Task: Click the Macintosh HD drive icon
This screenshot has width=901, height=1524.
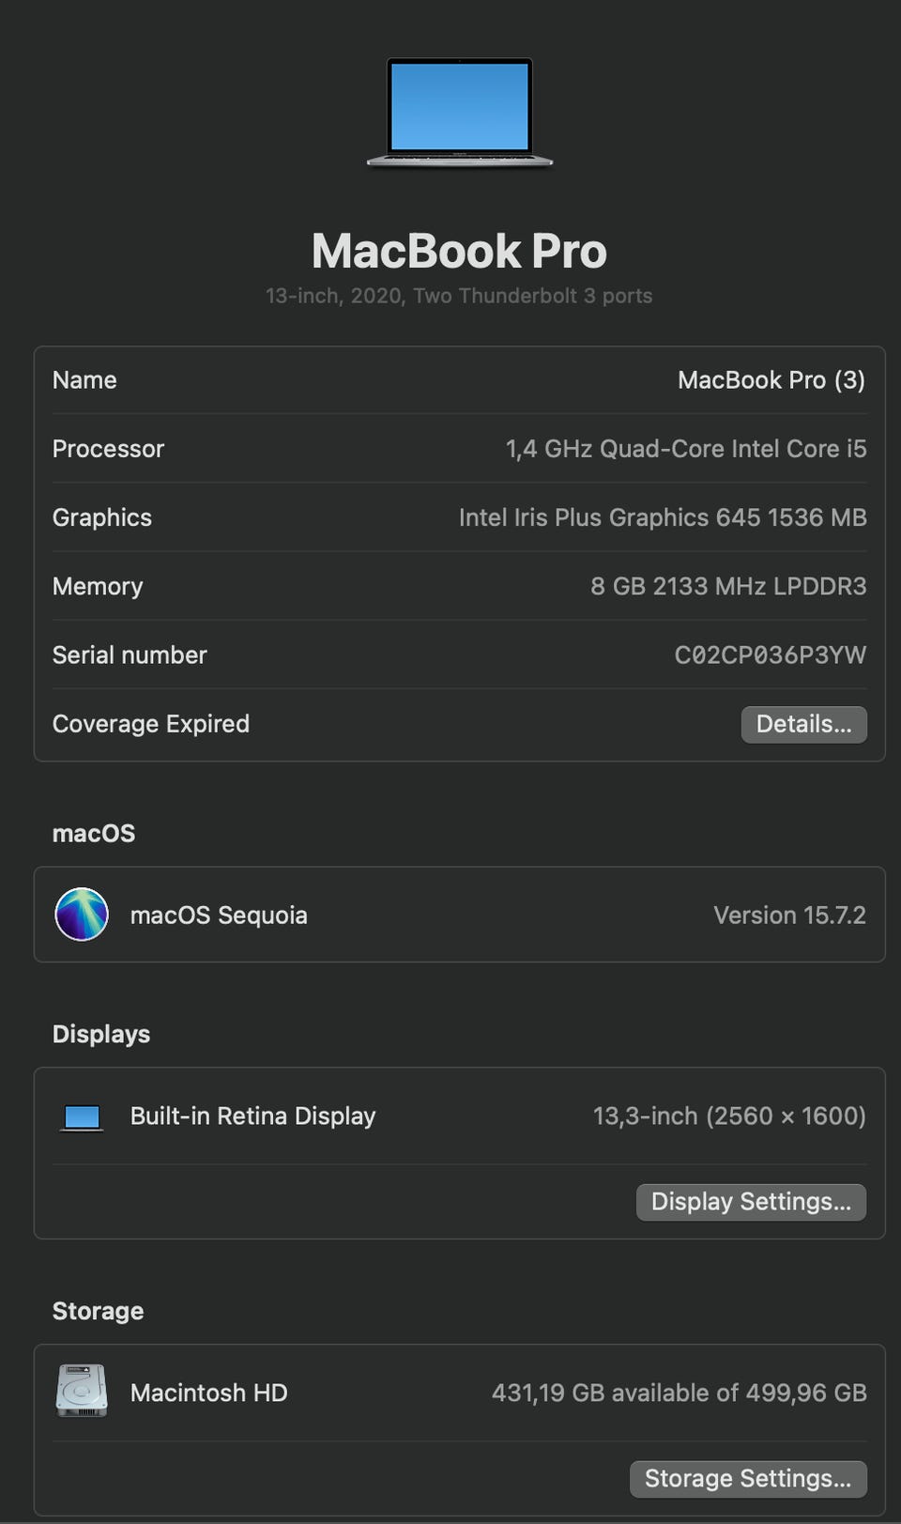Action: (82, 1391)
